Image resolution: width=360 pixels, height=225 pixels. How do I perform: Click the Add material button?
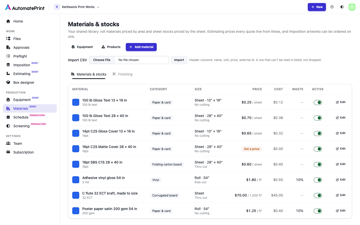point(141,47)
